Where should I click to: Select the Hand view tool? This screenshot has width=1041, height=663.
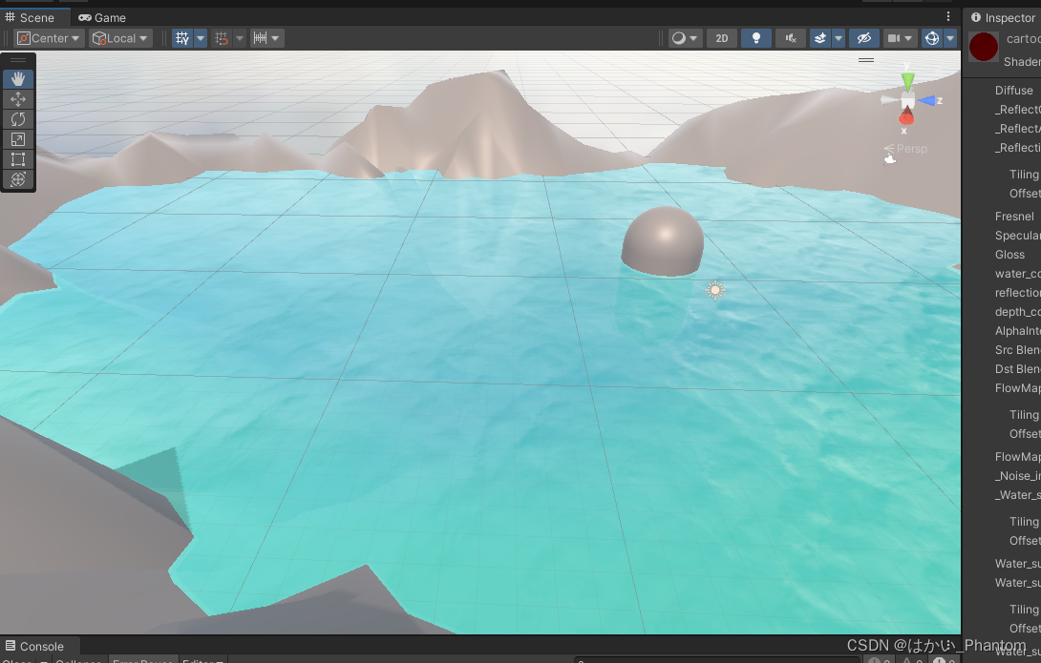point(18,79)
